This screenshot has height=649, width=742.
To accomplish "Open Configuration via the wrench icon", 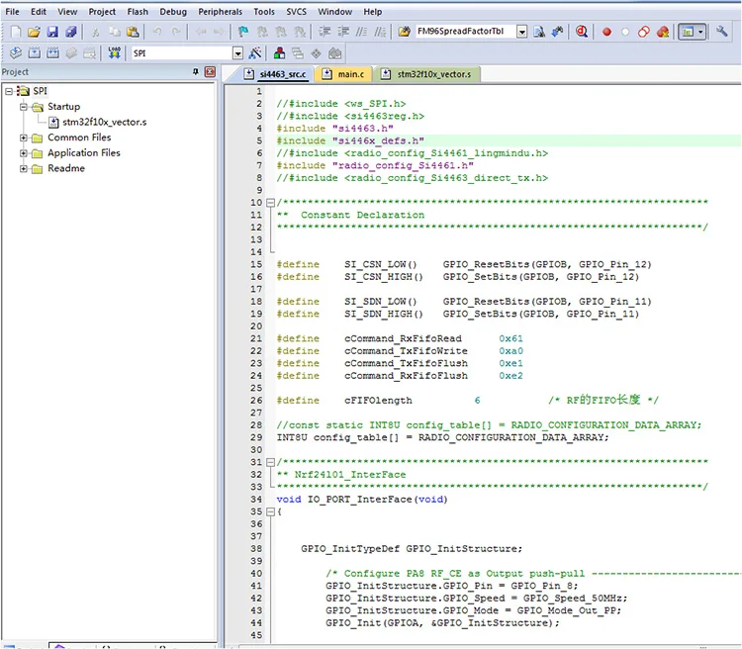I will coord(721,32).
